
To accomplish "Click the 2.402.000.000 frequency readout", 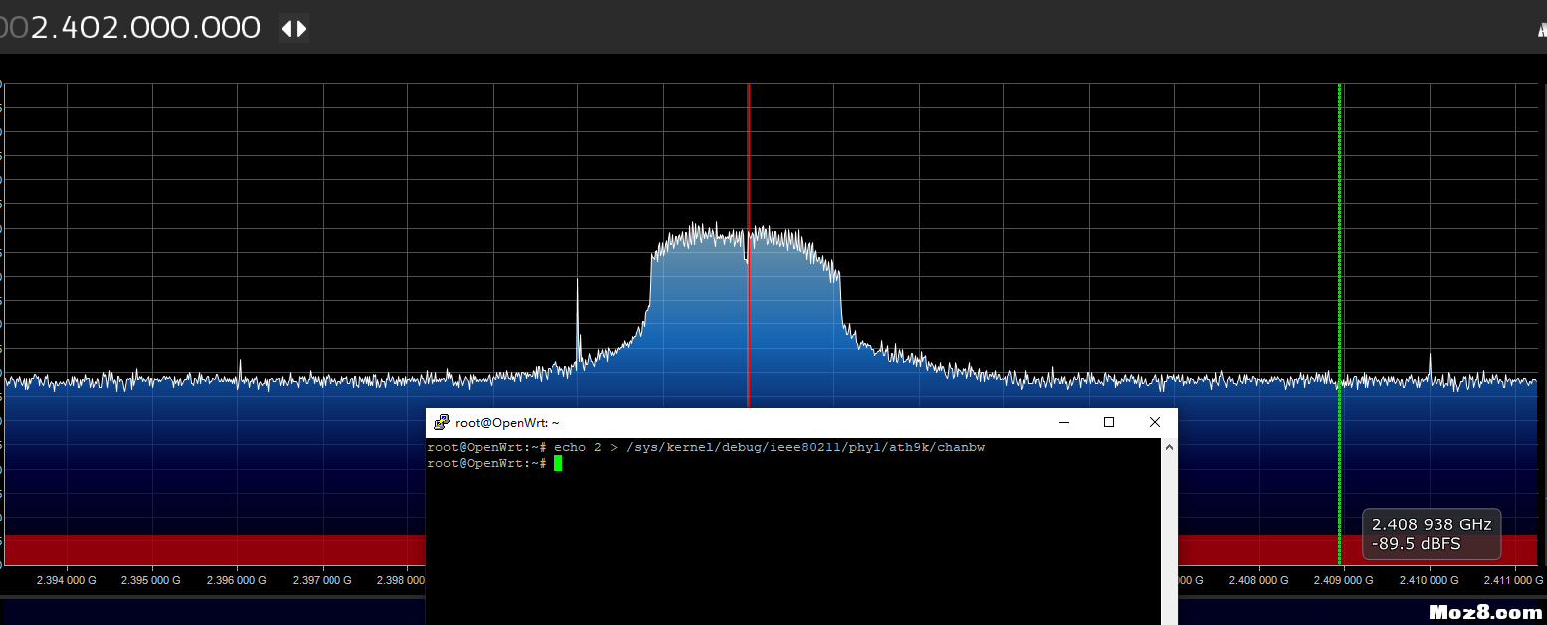I will tap(145, 28).
